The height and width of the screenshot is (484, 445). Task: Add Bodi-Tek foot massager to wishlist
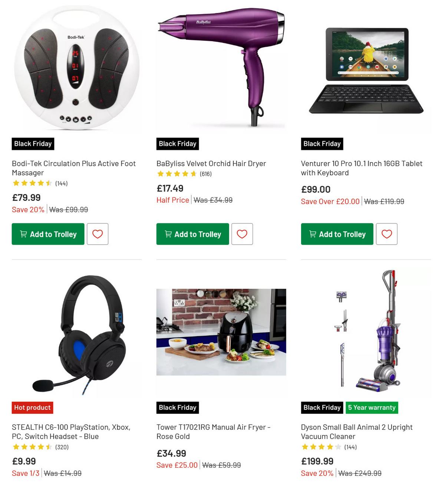point(98,234)
